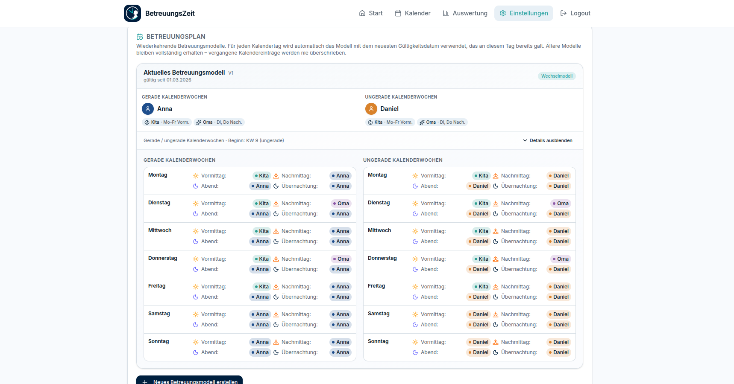The height and width of the screenshot is (384, 734).
Task: Click the BetreuungsZeit brand name
Action: tap(170, 13)
